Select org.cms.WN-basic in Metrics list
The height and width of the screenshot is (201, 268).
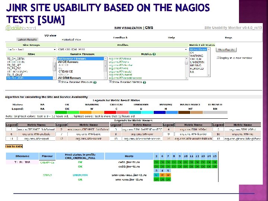pyautogui.click(x=120, y=59)
